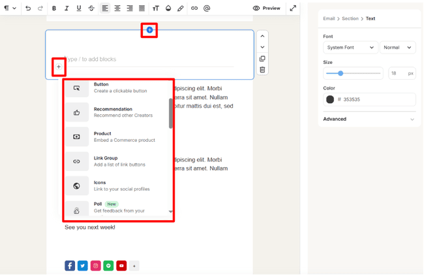Click the gray plus to add a block
Screen dimensions: 424x275
pos(59,67)
